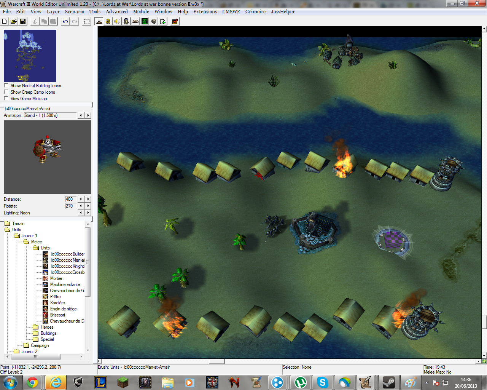Open the File menu
This screenshot has width=487, height=390.
(x=6, y=12)
